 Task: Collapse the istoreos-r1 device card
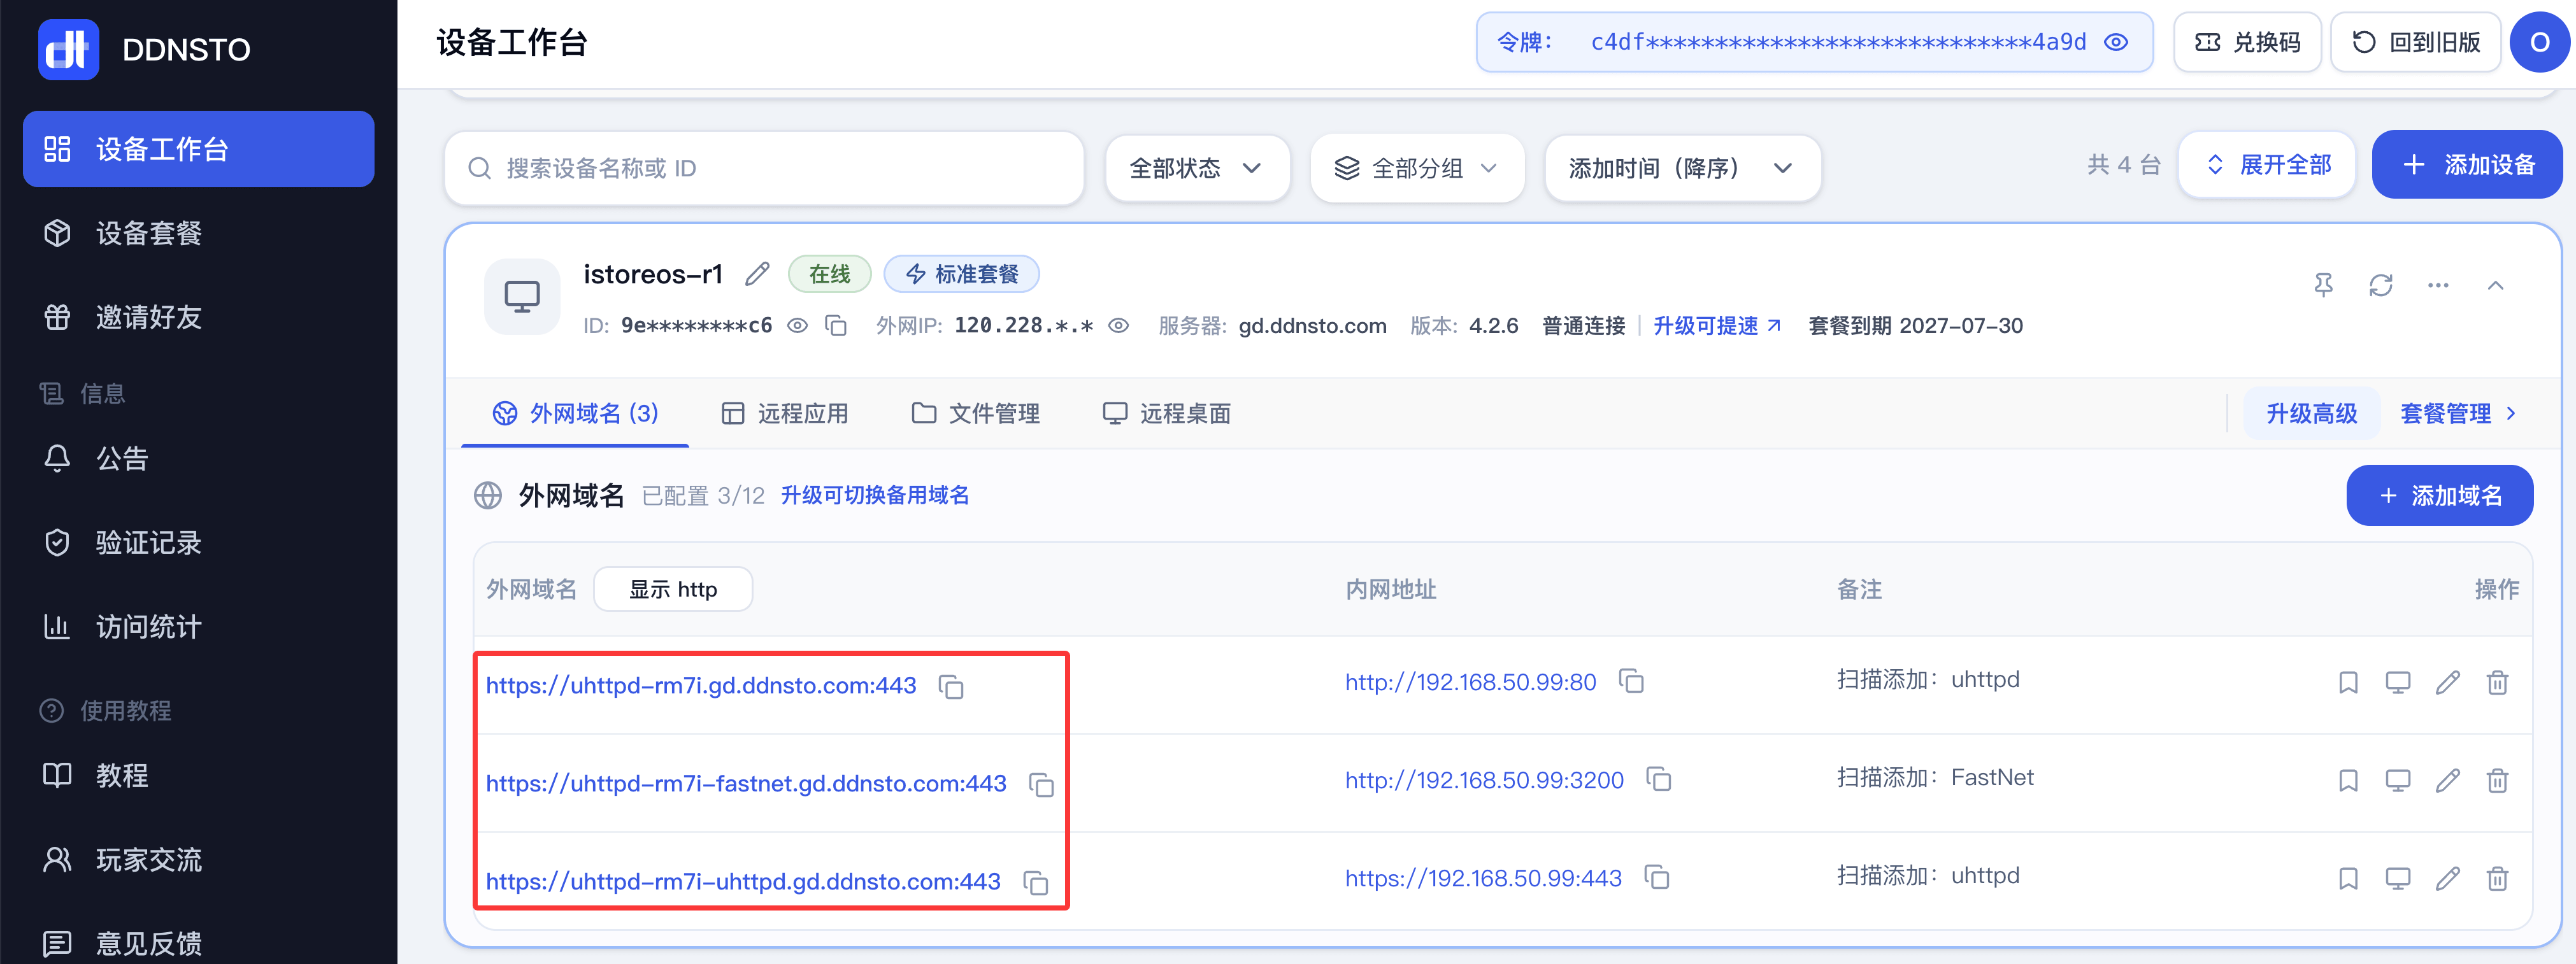pyautogui.click(x=2495, y=286)
